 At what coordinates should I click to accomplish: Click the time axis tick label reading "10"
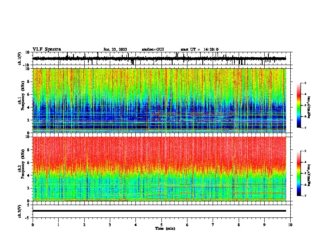pyautogui.click(x=290, y=225)
